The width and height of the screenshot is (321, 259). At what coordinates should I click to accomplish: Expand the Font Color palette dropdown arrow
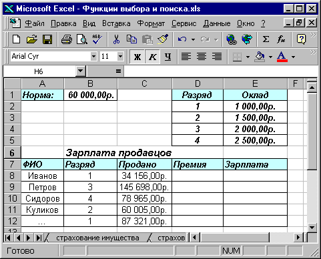[x=293, y=57]
